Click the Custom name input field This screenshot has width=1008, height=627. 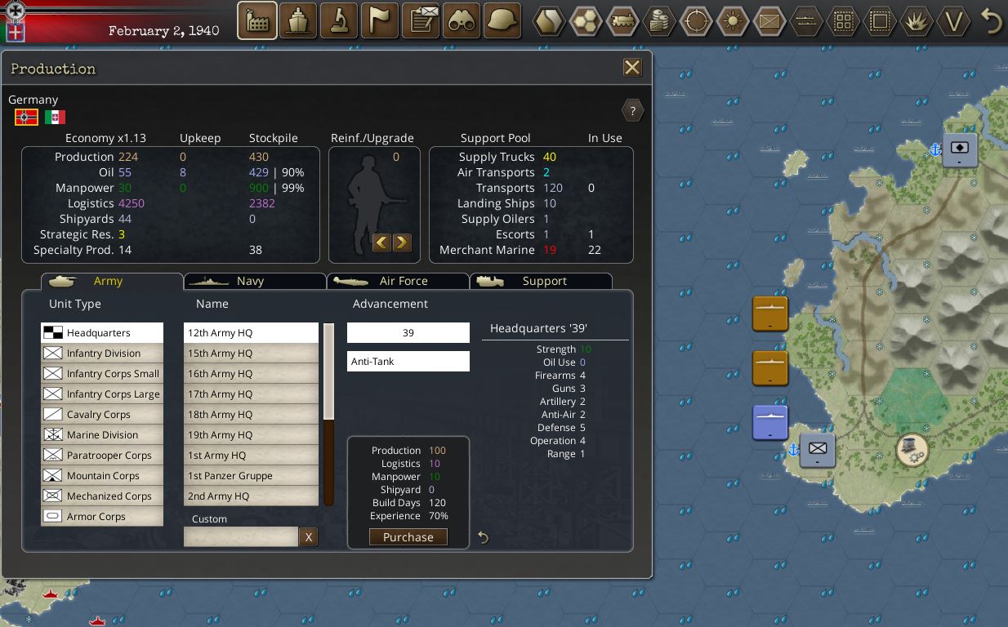241,536
